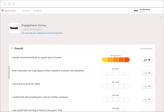Rate 'I am proud to work' with last segment
This screenshot has height=112, width=164.
coord(127,86)
